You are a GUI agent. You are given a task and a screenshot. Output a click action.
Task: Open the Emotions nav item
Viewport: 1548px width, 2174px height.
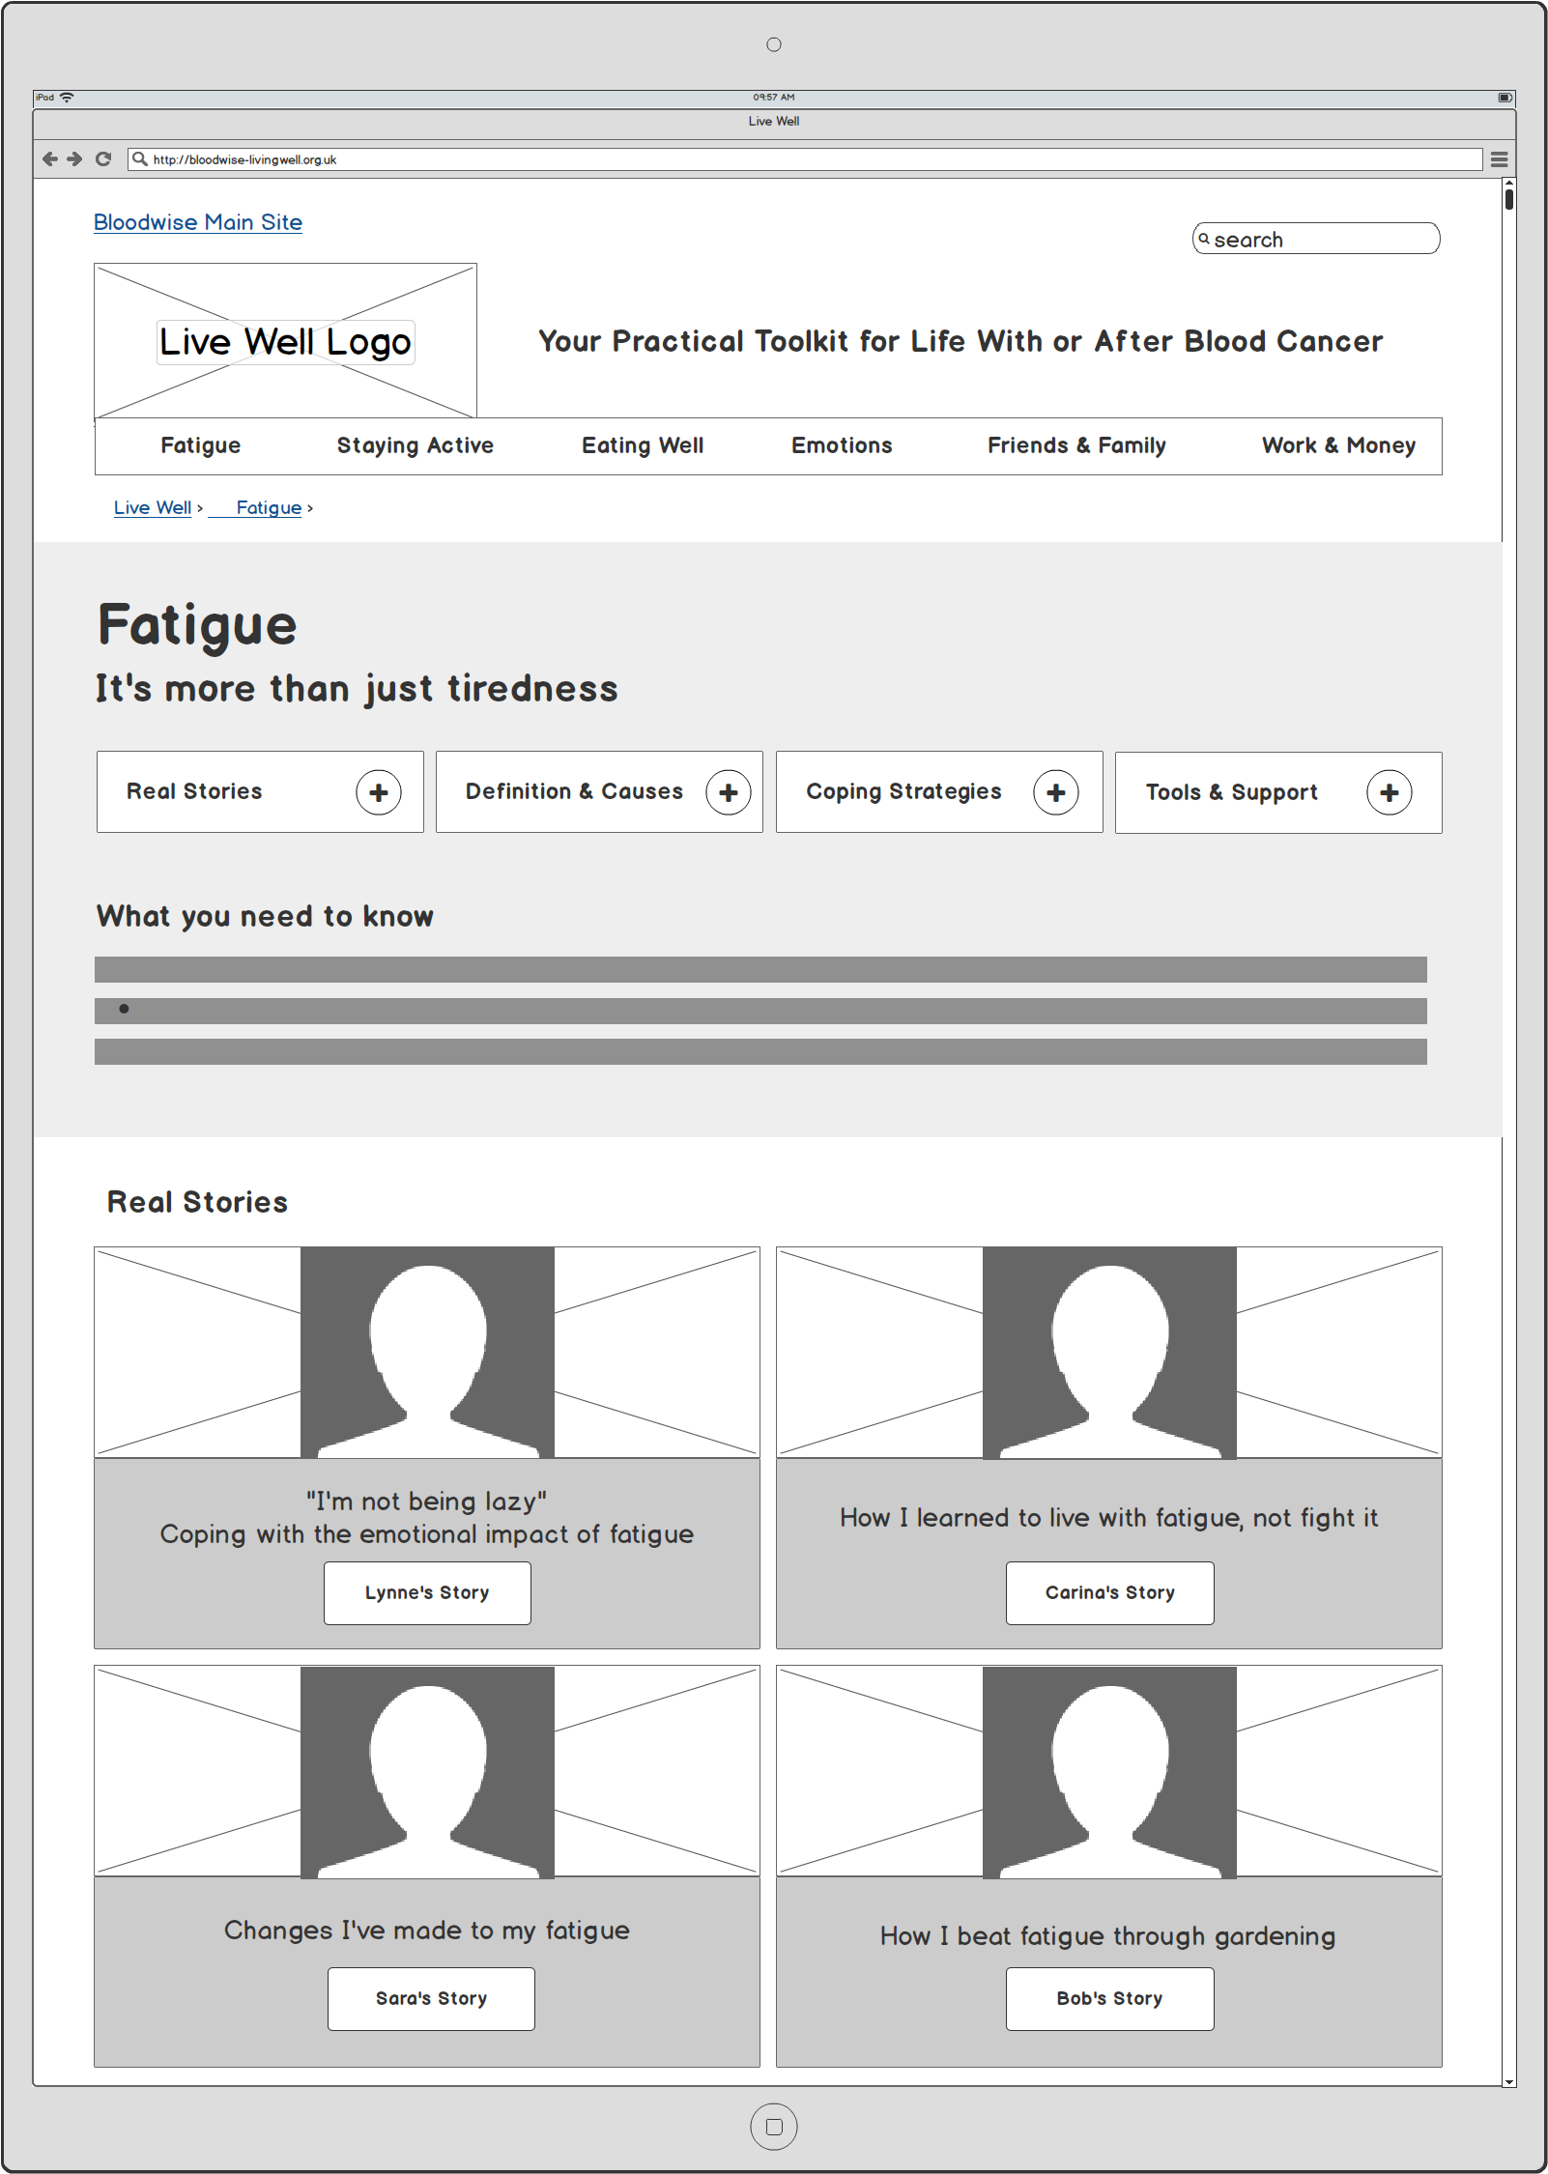pyautogui.click(x=842, y=445)
